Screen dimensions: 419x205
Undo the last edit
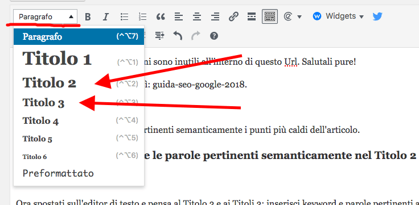pyautogui.click(x=178, y=35)
